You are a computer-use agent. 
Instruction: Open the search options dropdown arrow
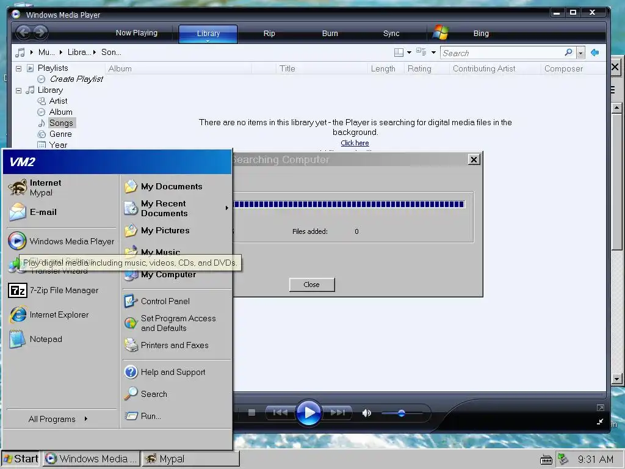click(581, 53)
